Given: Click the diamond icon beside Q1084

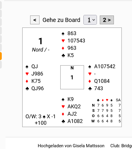Looking at the screenshot, I should point(90,81).
